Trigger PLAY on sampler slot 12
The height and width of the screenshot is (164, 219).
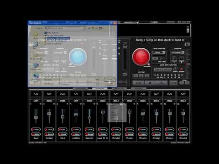point(183,94)
